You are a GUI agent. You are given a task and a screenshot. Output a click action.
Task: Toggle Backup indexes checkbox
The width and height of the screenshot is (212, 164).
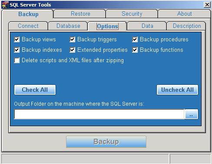[x=17, y=50]
